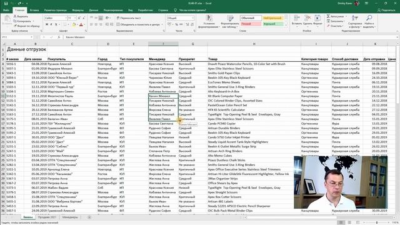
Task: Expand the cell styles gallery
Action: coord(286,25)
